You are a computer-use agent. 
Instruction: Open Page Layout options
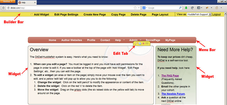pos(160,14)
